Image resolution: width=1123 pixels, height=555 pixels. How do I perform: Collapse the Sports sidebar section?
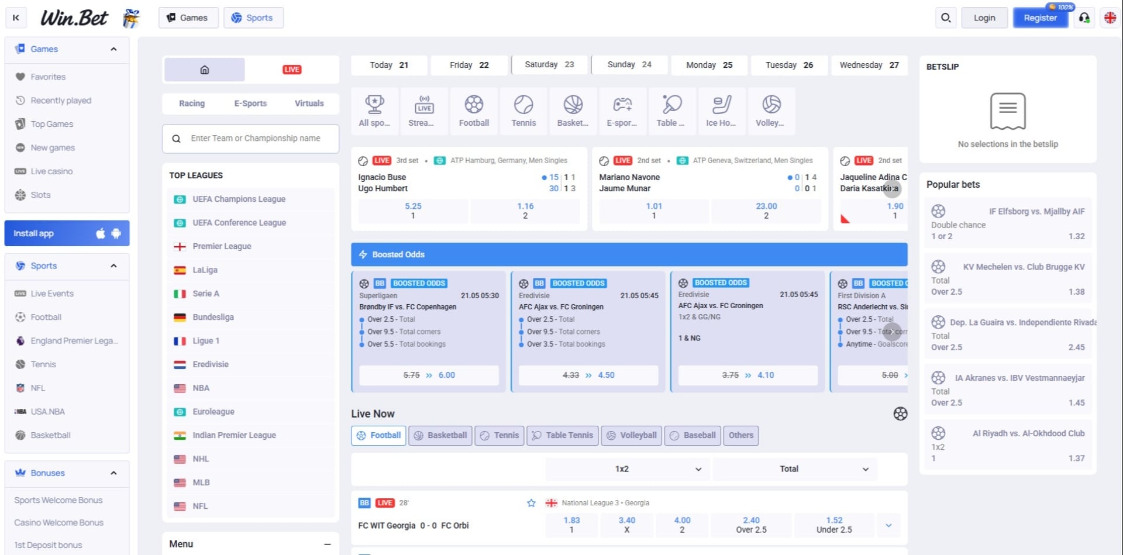pos(113,266)
